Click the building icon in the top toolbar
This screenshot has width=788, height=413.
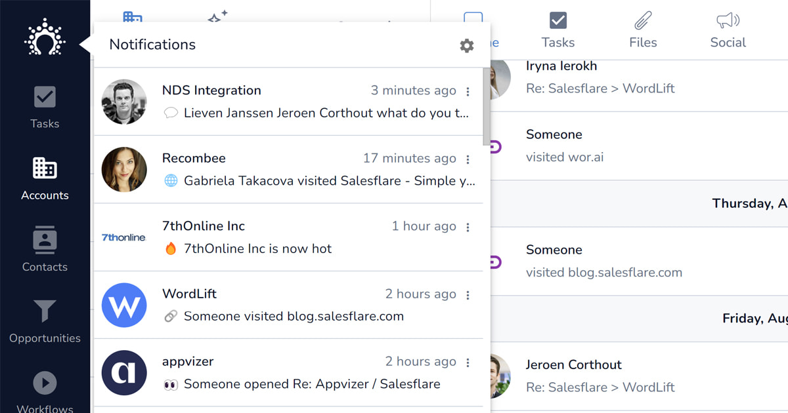tap(133, 18)
